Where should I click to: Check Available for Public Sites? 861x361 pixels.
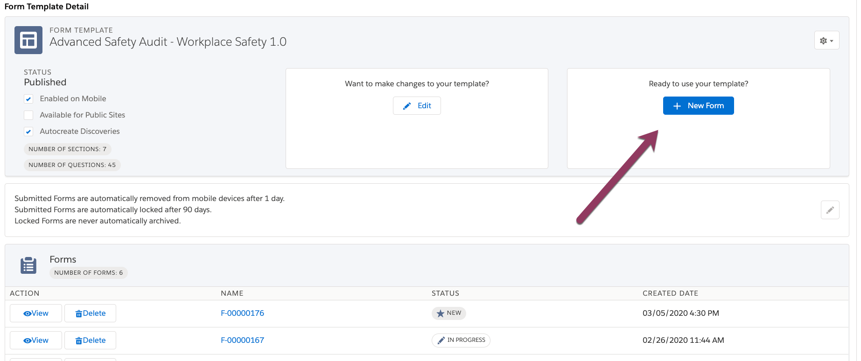[28, 115]
